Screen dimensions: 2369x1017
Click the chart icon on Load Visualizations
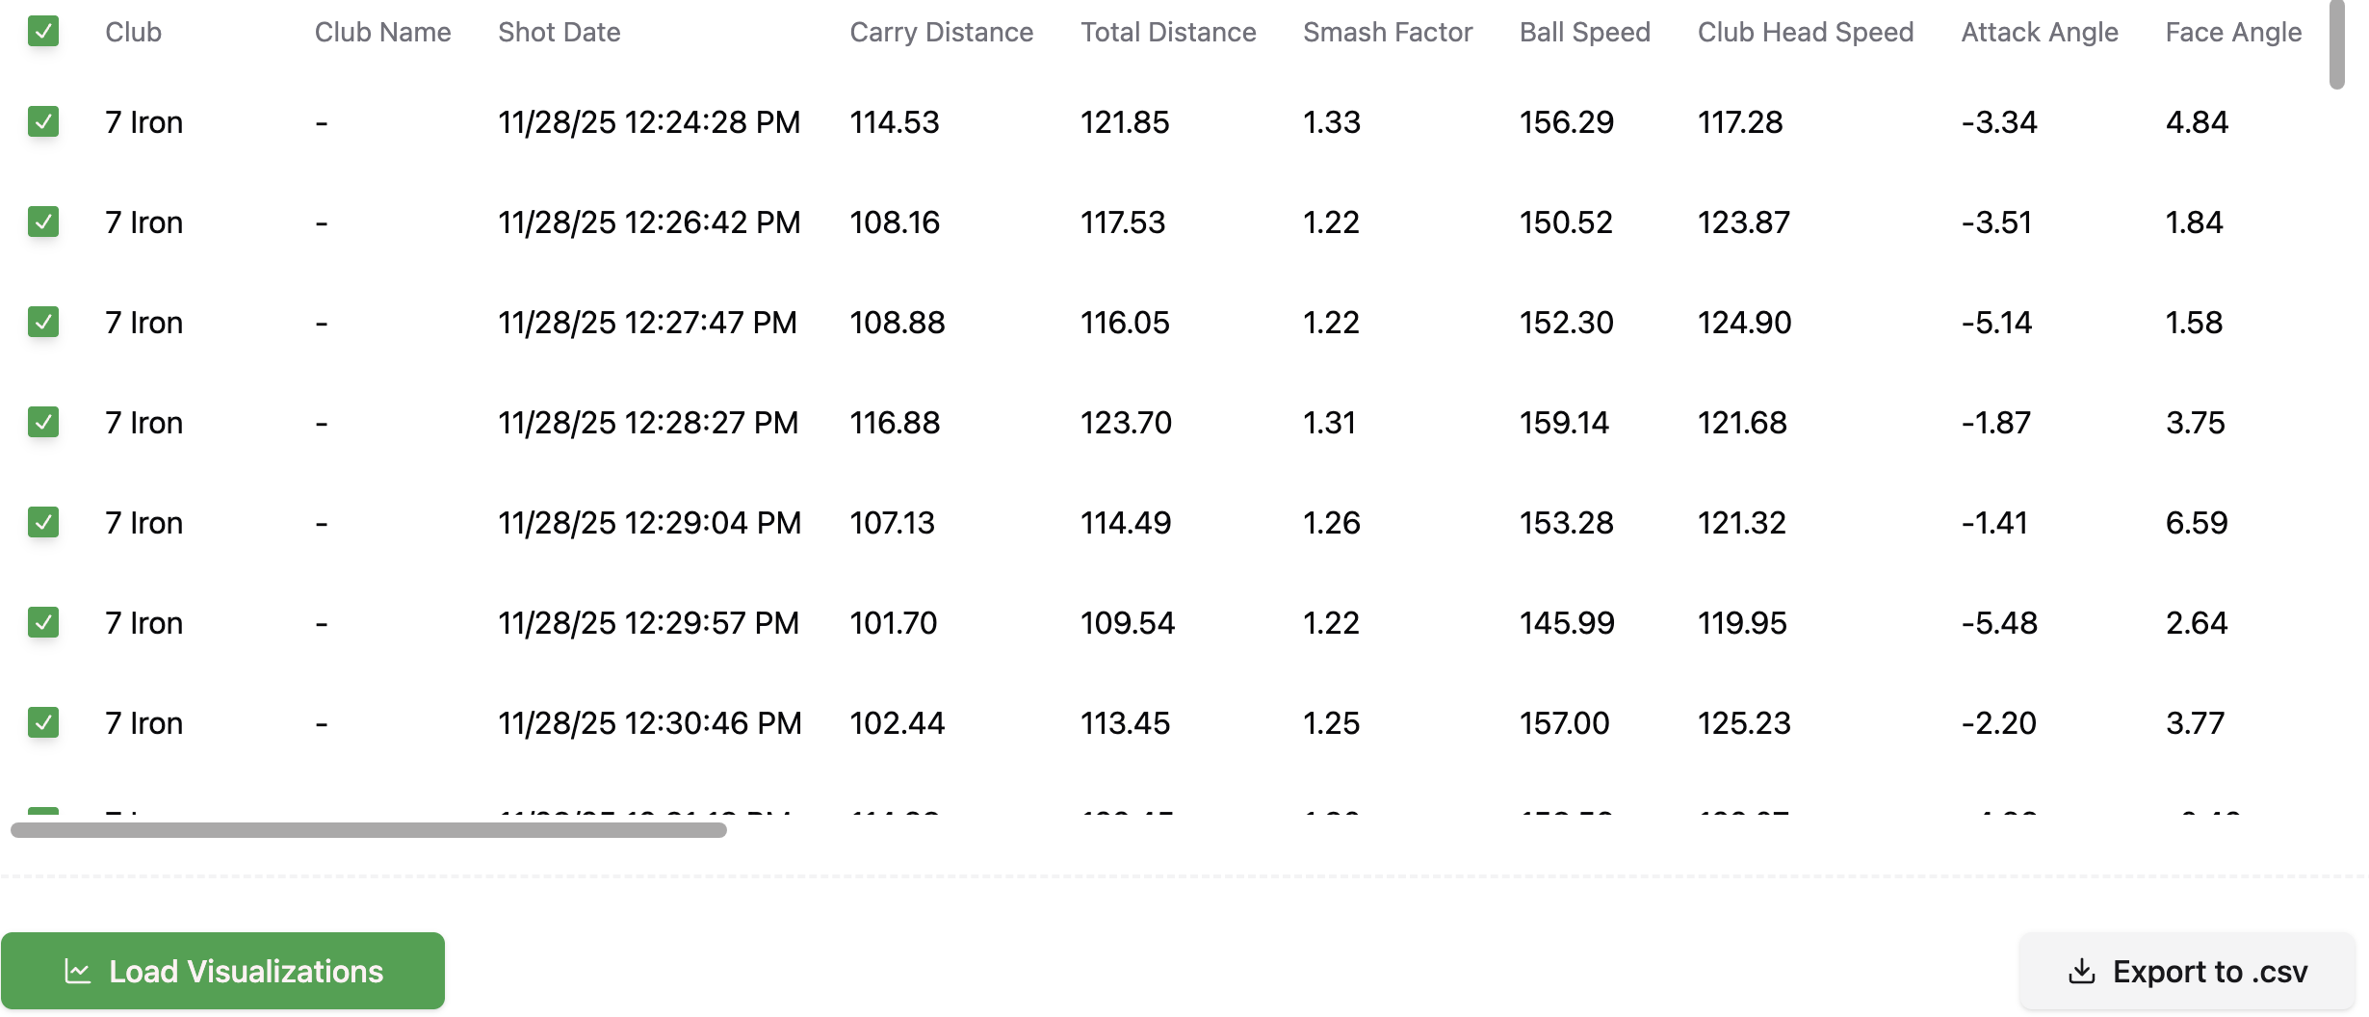(78, 971)
